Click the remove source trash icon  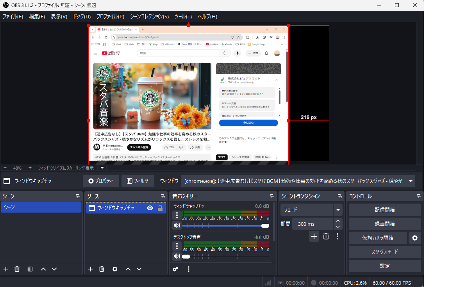click(x=102, y=269)
